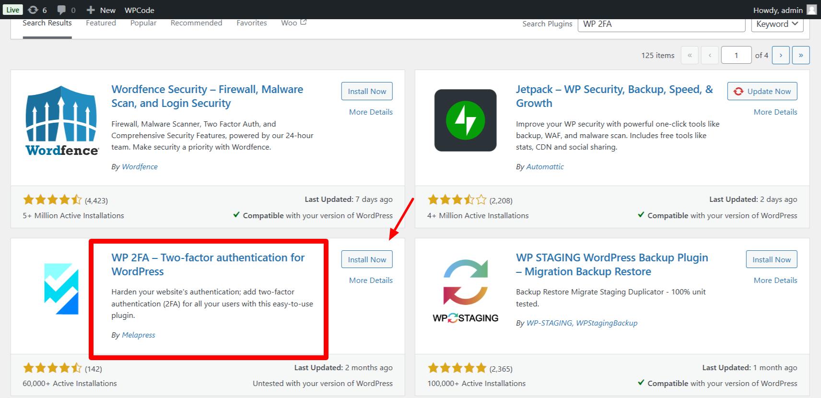Open the Howdy, admin account menu
This screenshot has width=821, height=398.
785,10
